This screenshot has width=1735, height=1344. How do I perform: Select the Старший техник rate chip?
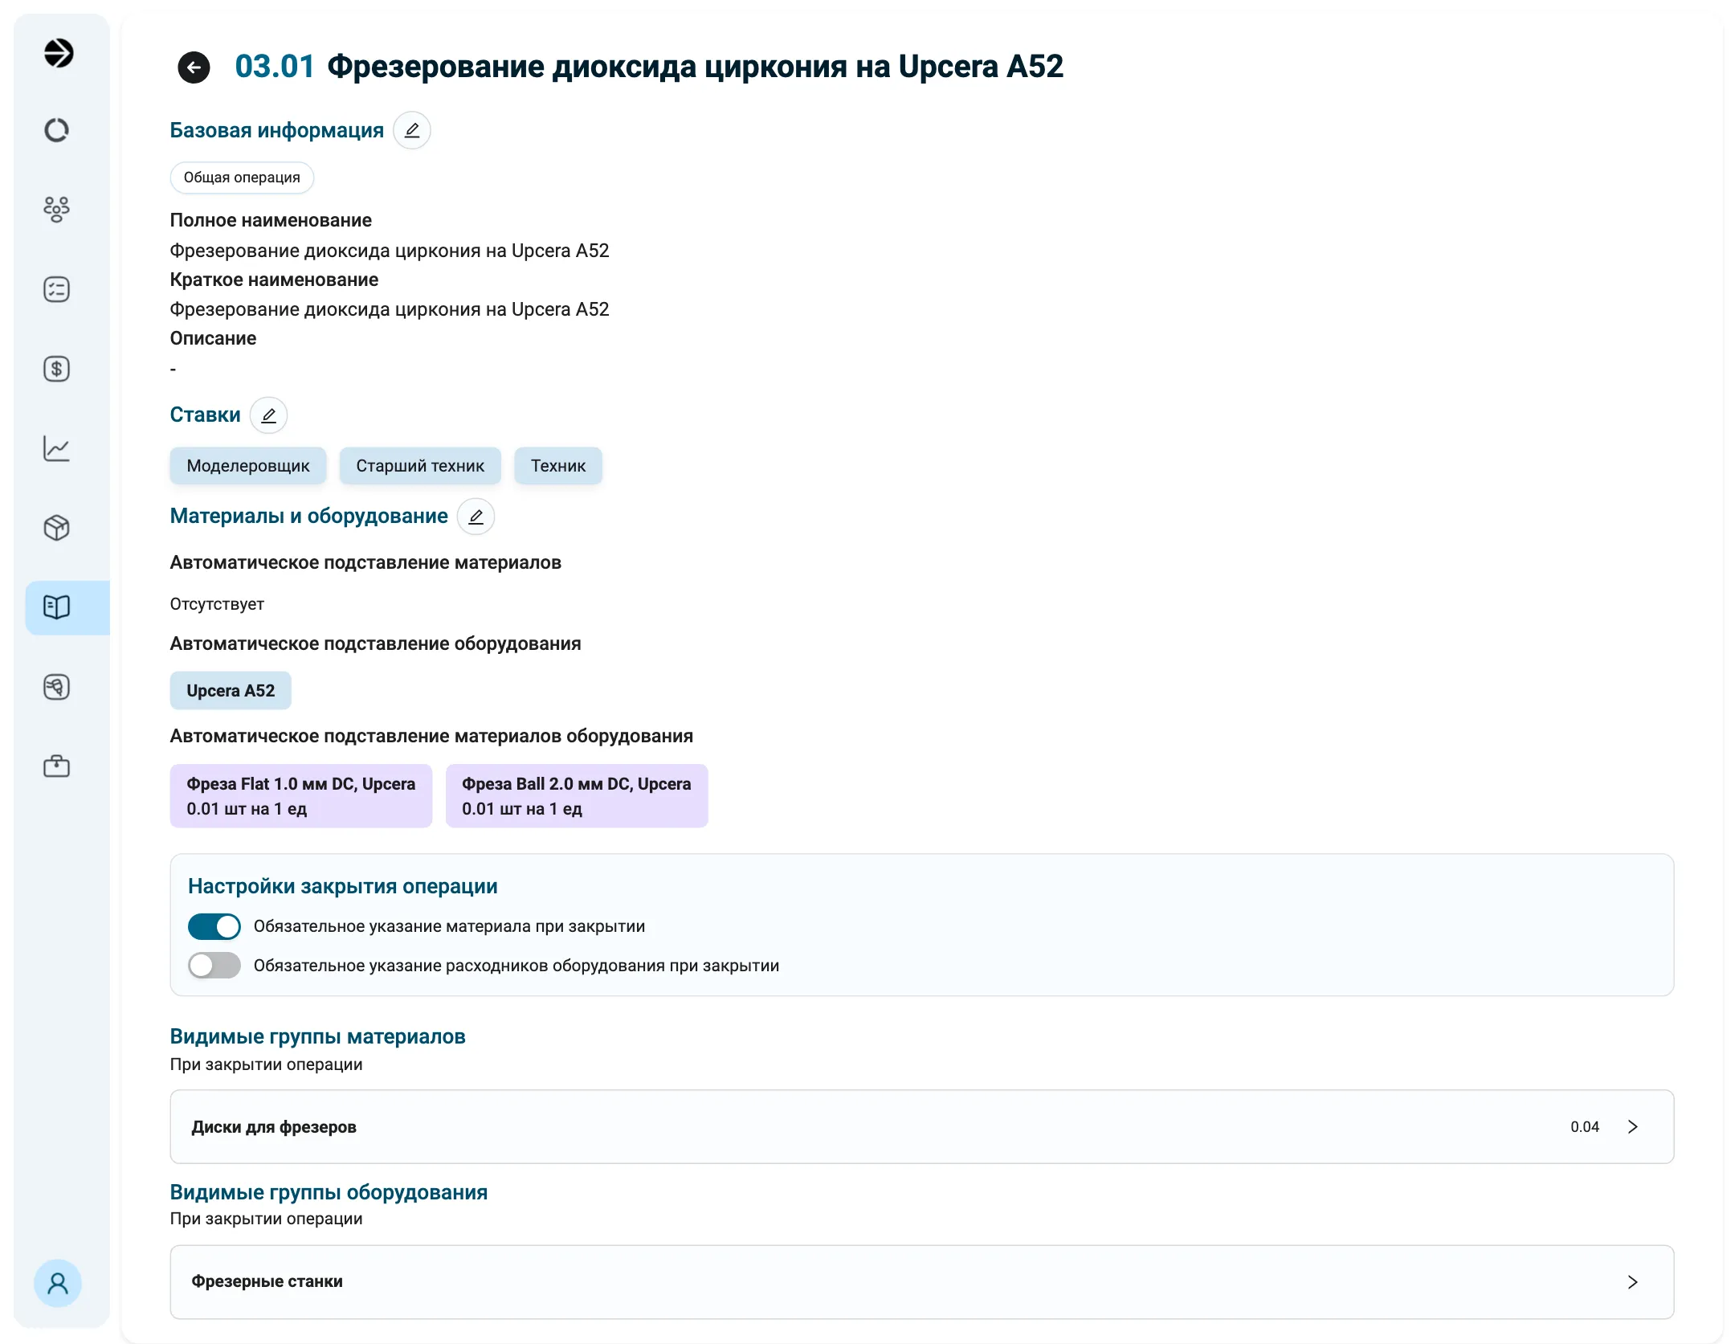tap(420, 466)
